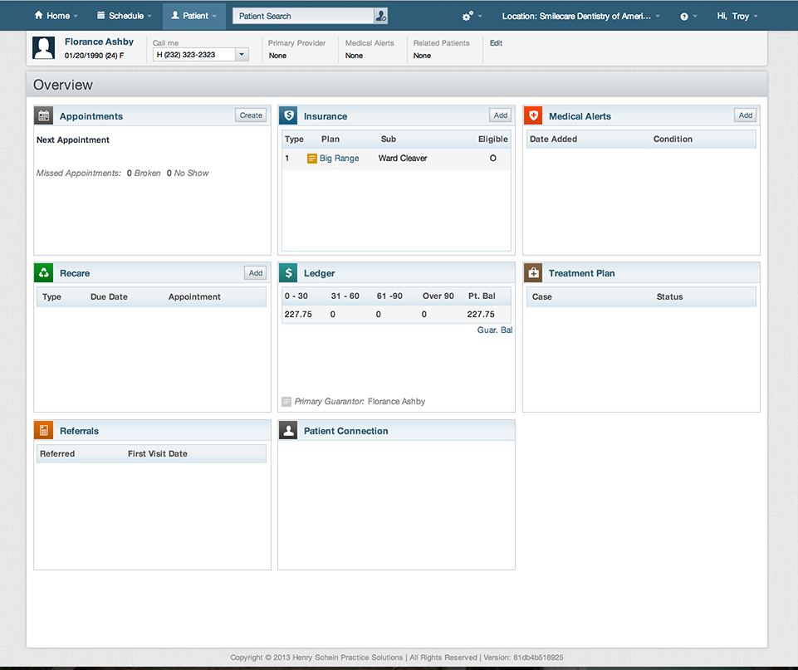Open the Patient menu
The image size is (798, 670).
click(x=194, y=16)
